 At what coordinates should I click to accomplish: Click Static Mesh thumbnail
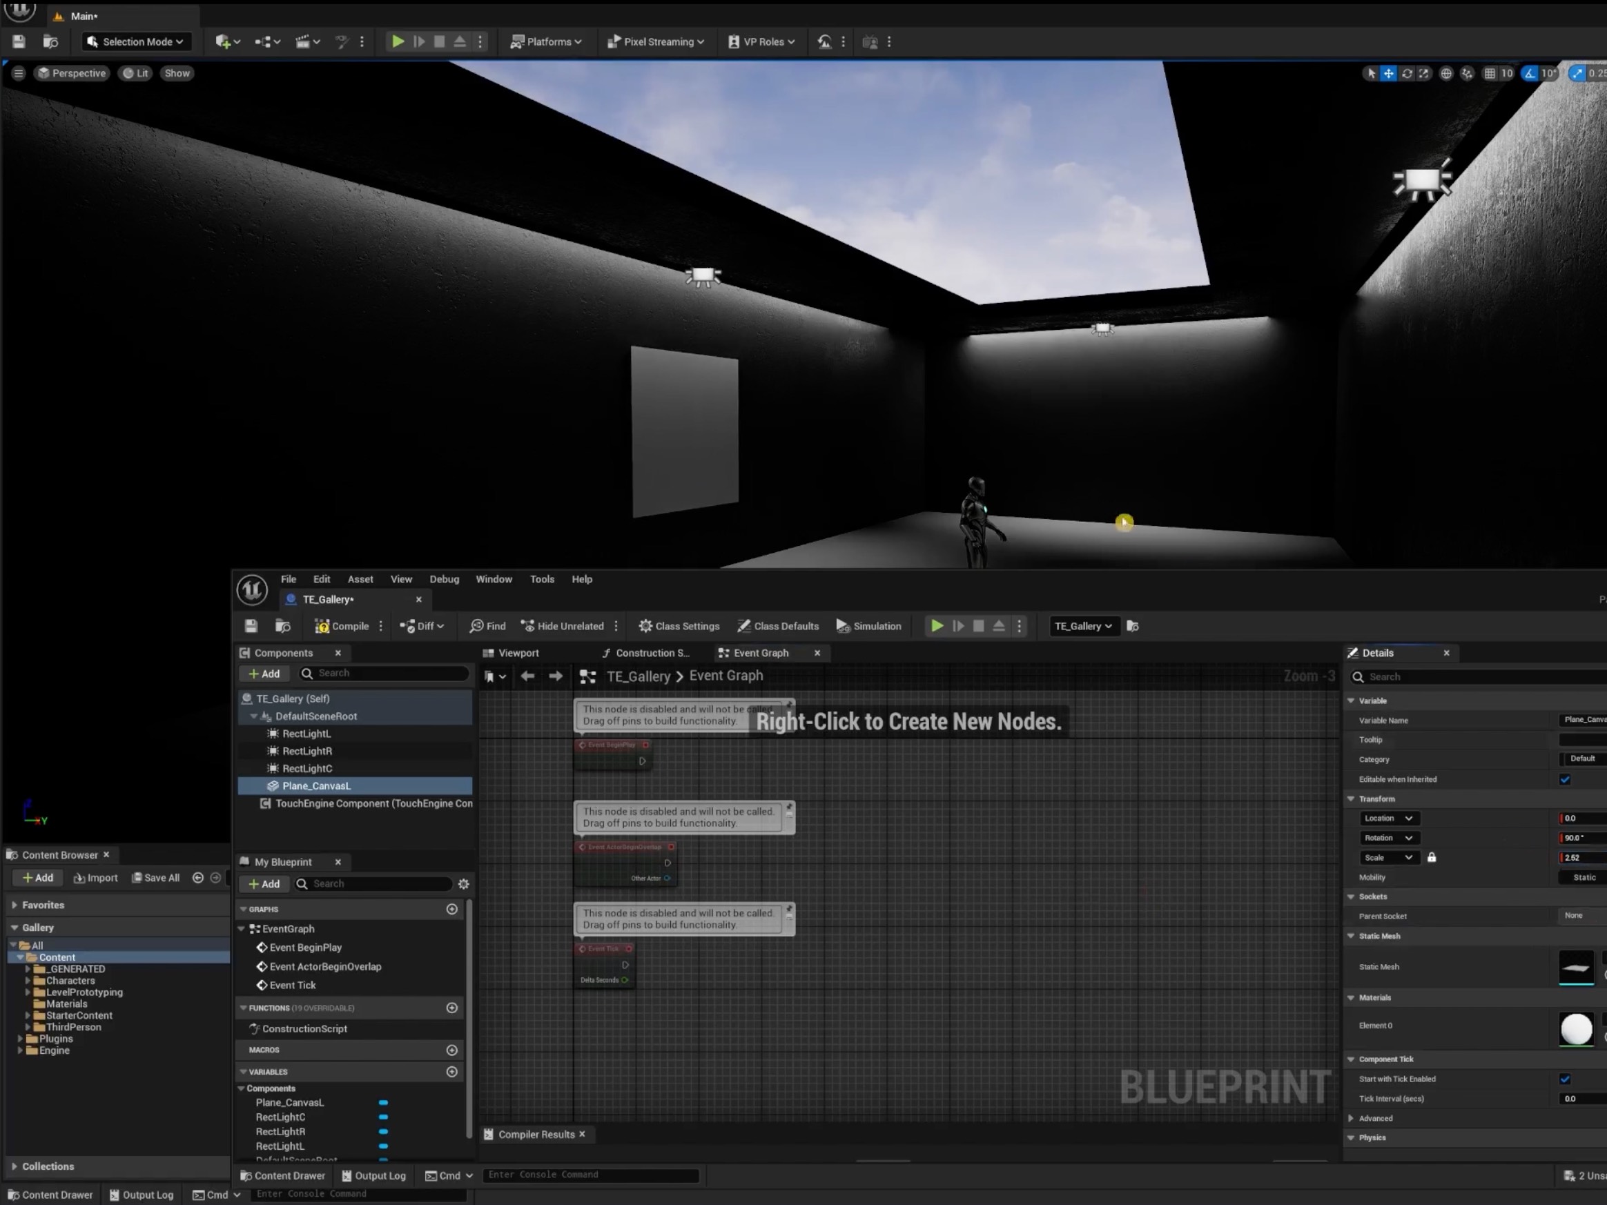(1577, 967)
